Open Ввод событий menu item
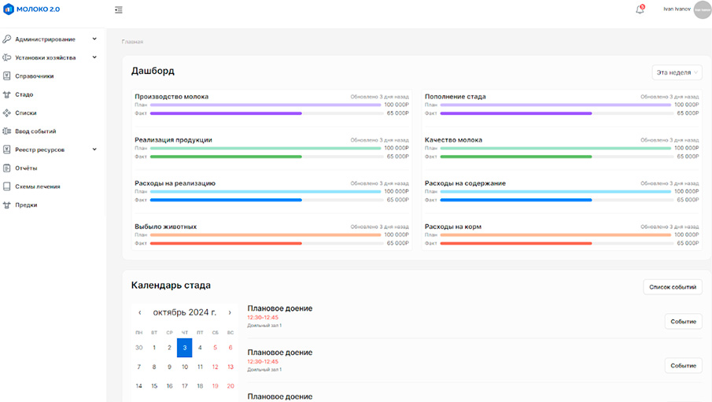This screenshot has width=712, height=402. [x=35, y=131]
